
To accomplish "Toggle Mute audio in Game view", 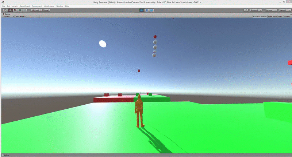I will coord(273,16).
